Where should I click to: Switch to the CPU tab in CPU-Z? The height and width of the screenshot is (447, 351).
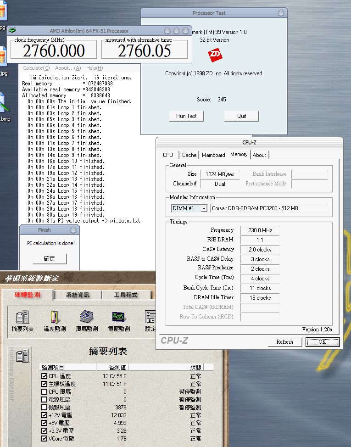[x=168, y=155]
